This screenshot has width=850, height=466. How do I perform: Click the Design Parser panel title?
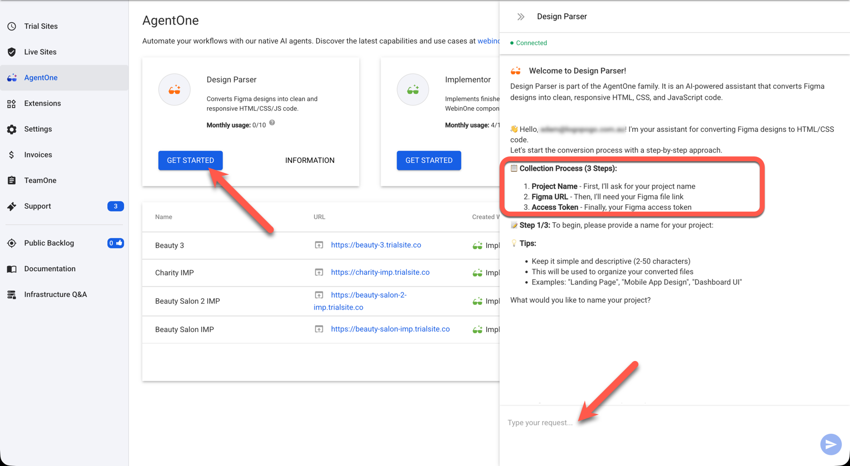click(562, 17)
